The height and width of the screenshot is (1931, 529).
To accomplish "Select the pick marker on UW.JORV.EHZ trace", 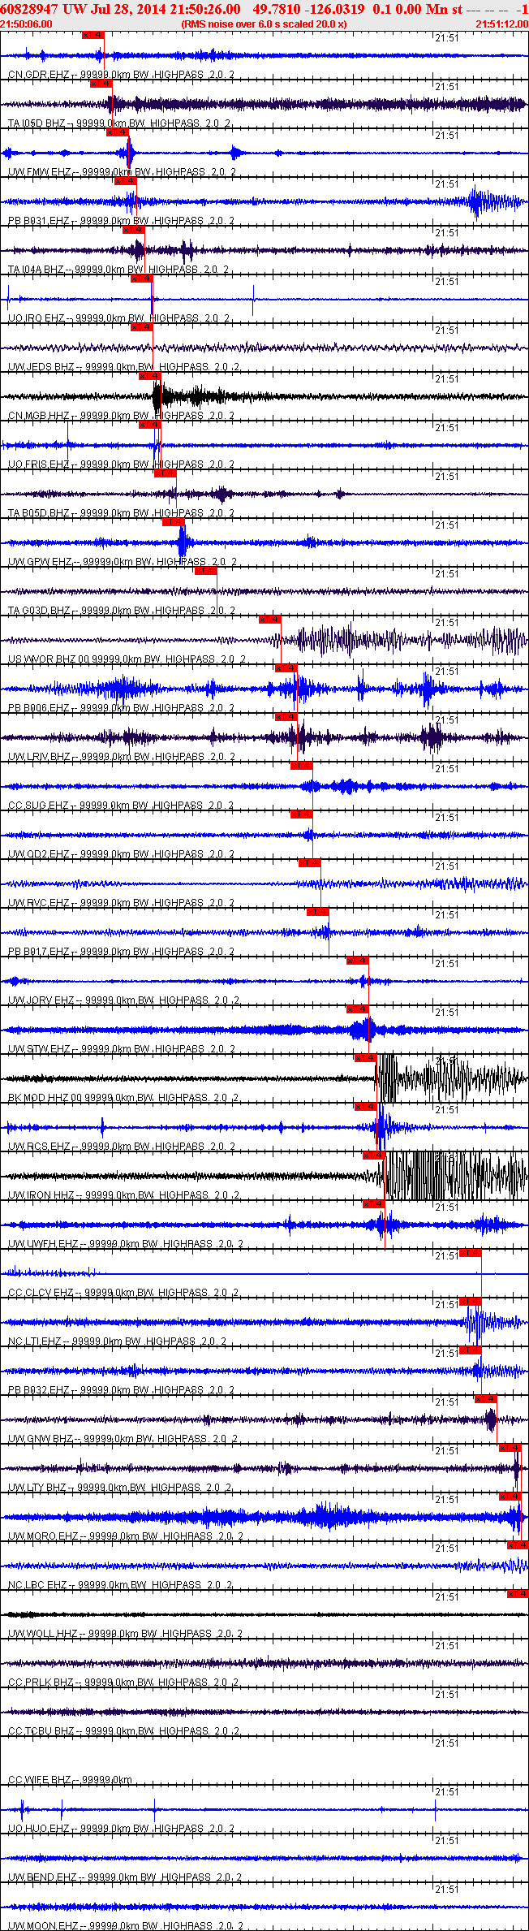I will click(358, 961).
